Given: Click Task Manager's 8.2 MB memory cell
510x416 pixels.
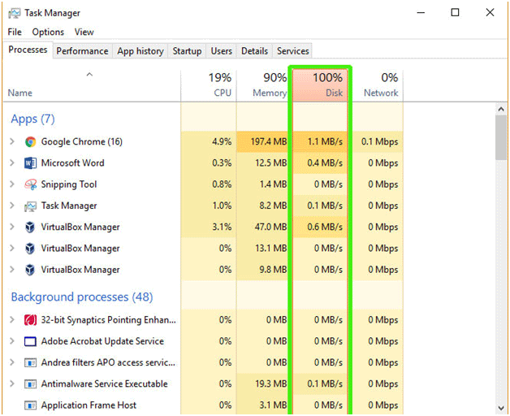Looking at the screenshot, I should 263,206.
